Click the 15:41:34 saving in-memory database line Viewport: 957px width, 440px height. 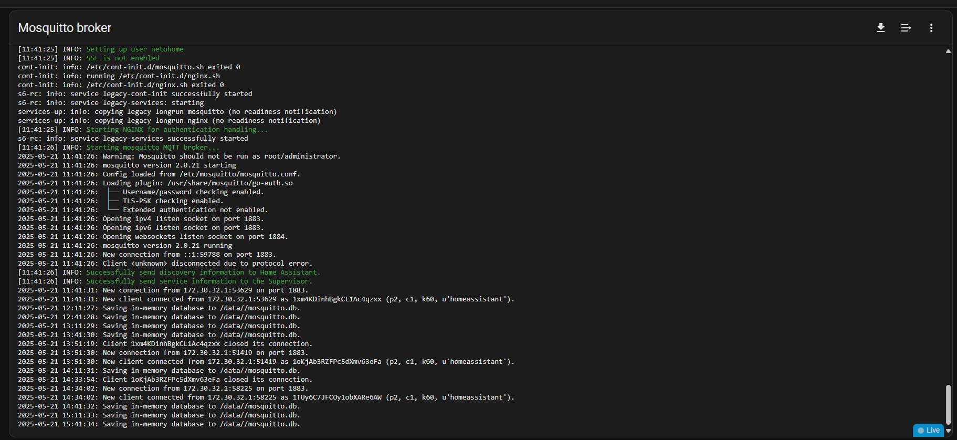coord(159,424)
